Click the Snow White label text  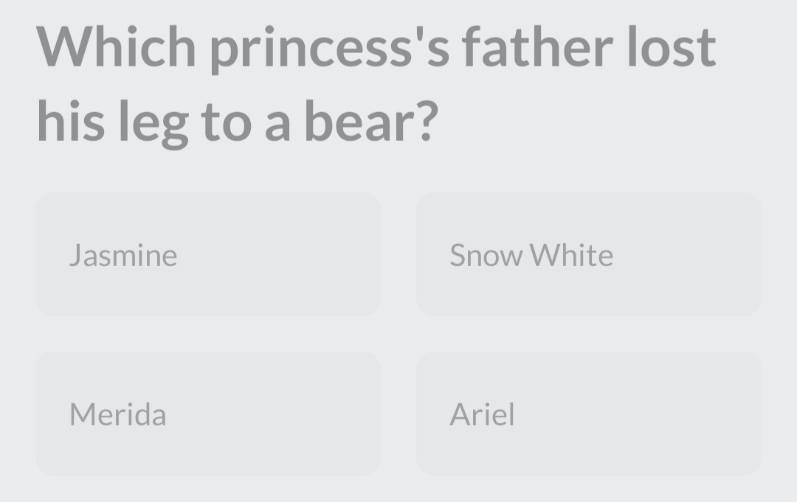click(531, 255)
